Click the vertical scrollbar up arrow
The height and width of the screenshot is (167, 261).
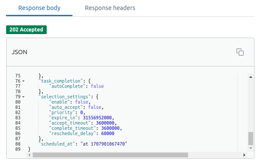click(x=251, y=77)
